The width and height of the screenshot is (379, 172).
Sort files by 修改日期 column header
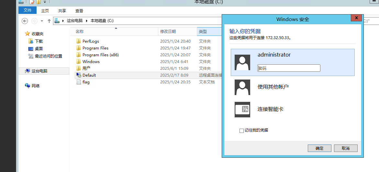(168, 31)
